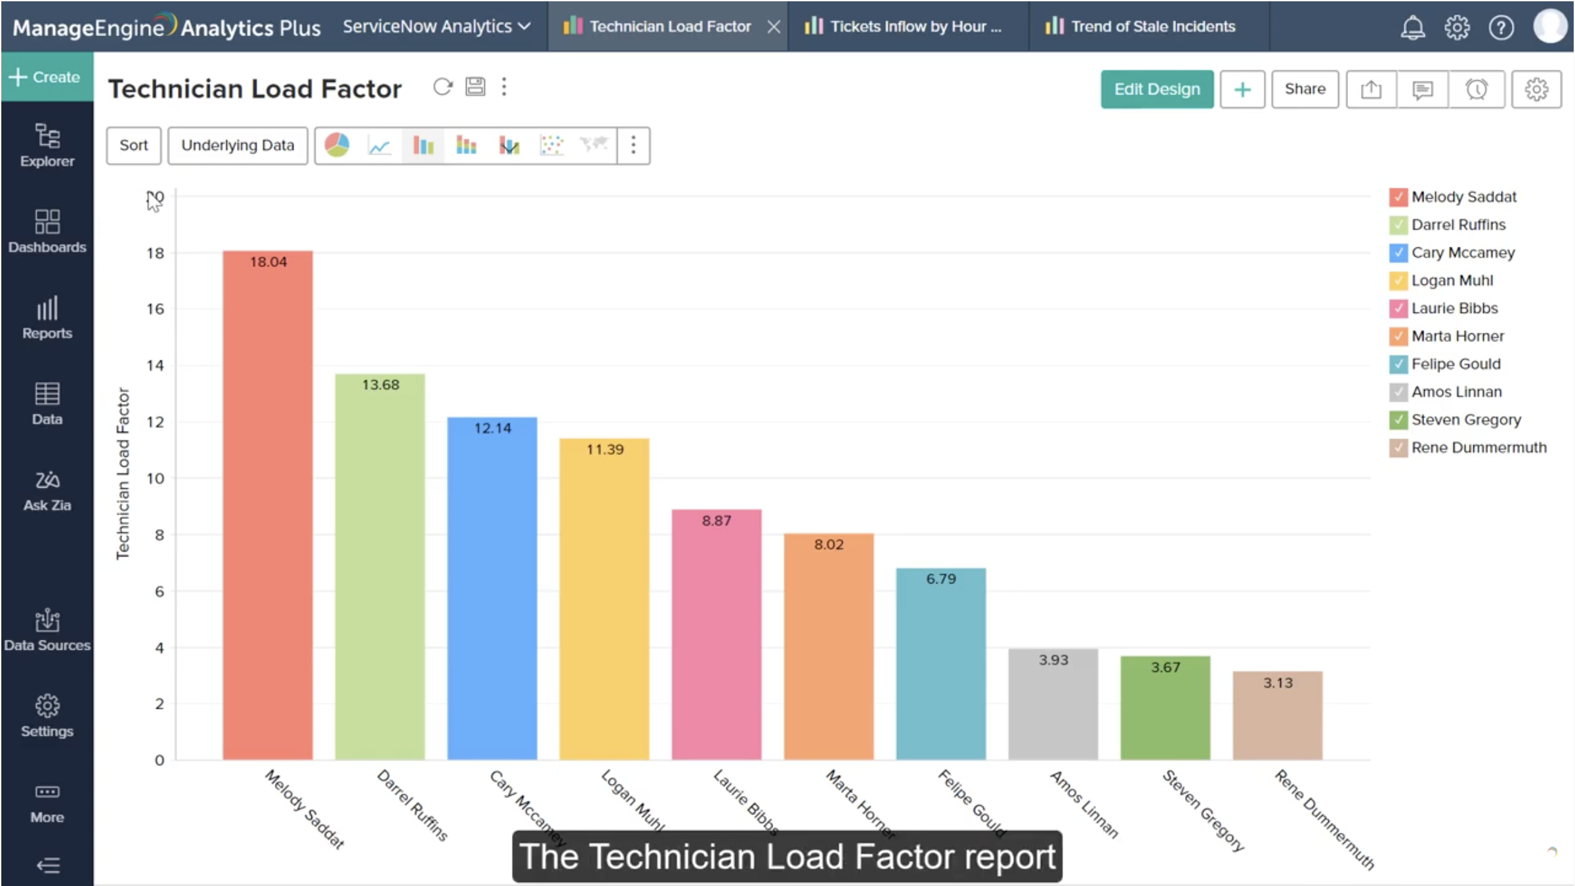Open the export options icon

[x=1371, y=89]
